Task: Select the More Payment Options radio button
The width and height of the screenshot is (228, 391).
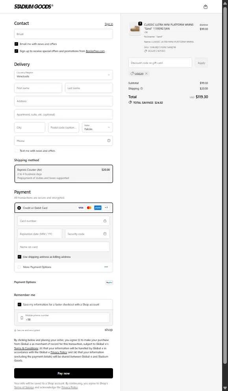Action: [x=19, y=267]
